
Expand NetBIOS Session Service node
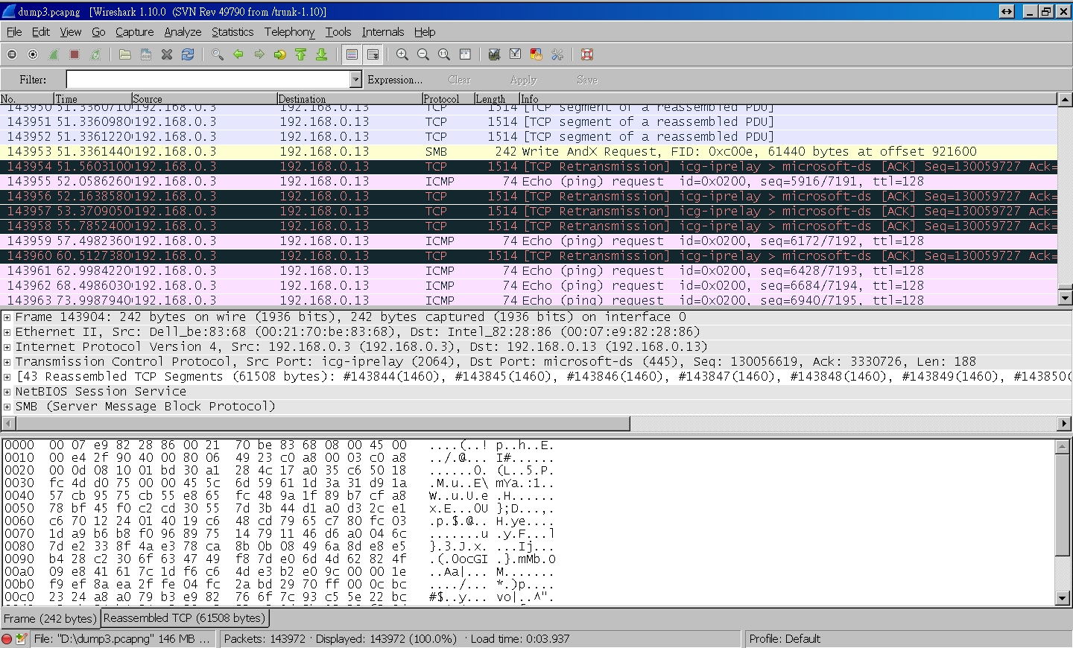7,392
